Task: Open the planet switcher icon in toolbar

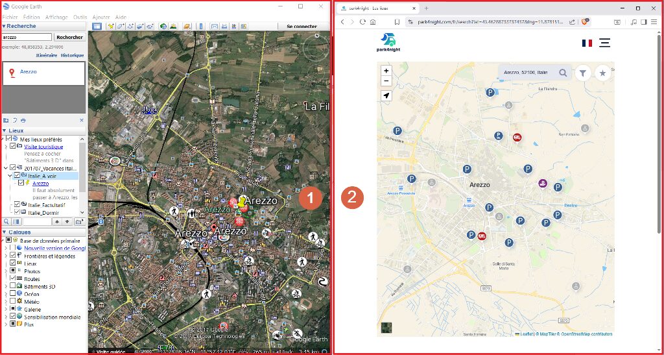Action: (x=187, y=26)
